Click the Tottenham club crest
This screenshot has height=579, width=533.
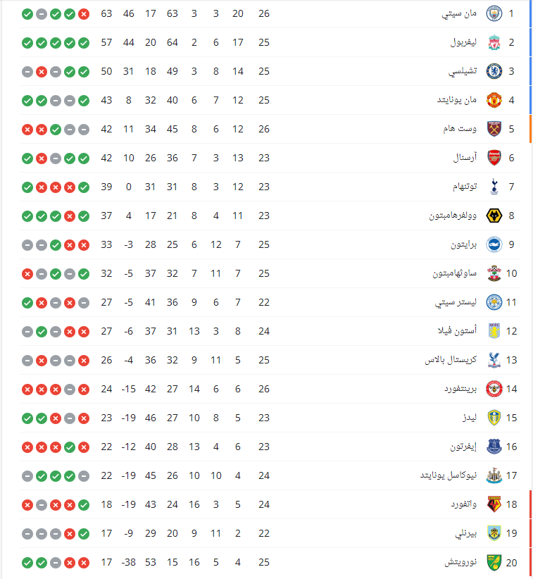[494, 187]
